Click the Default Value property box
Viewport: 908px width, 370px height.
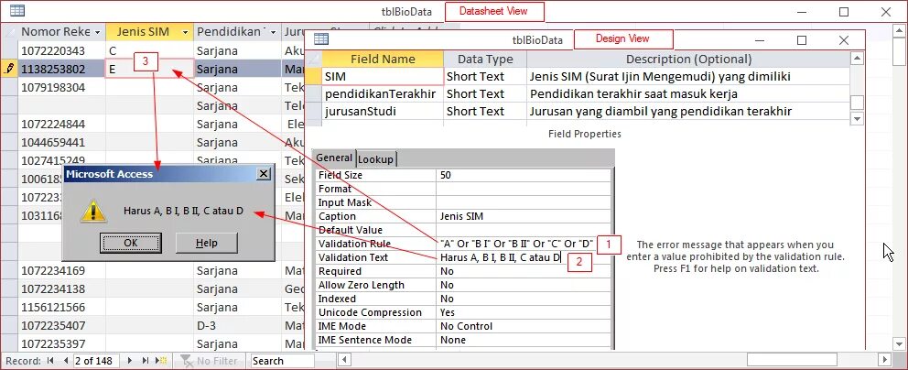click(524, 230)
